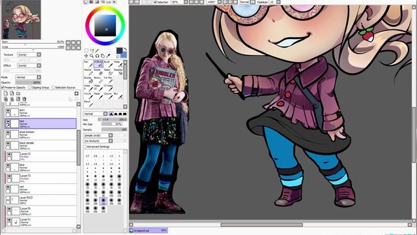Hide the skirt layer
Screen dimensions: 417x235
(x=8, y=110)
